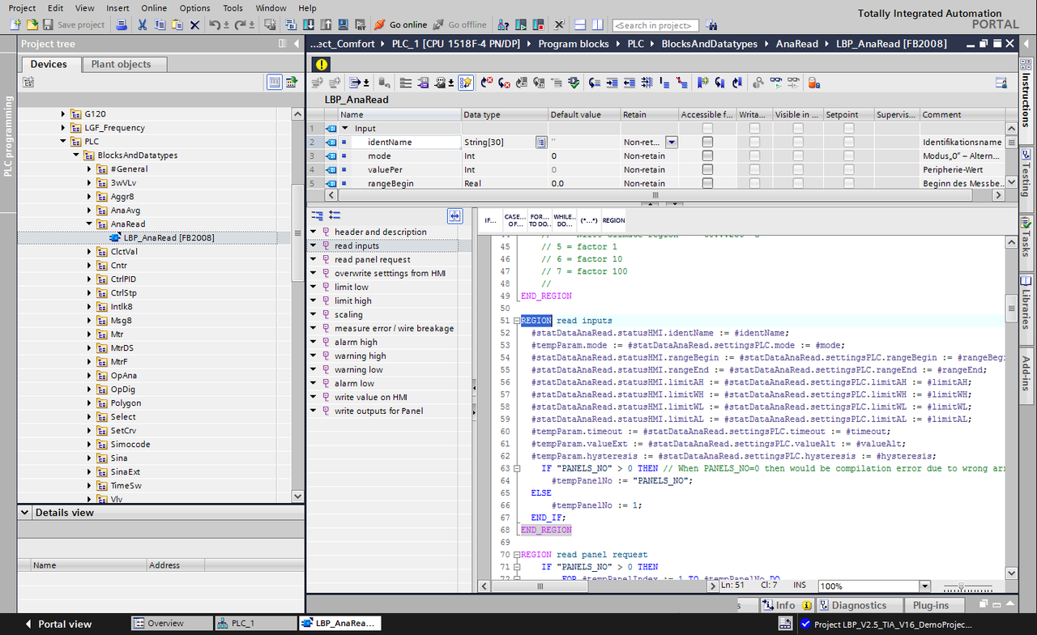Toggle Accessible checkbox for mode row
The image size is (1037, 635).
point(707,156)
